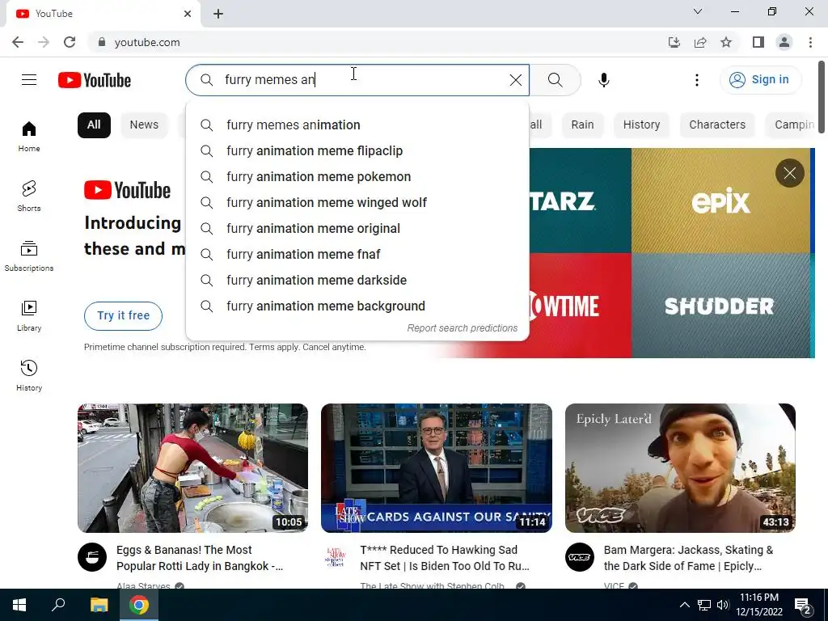Open File Explorer from the taskbar
Image resolution: width=828 pixels, height=621 pixels.
tap(99, 605)
